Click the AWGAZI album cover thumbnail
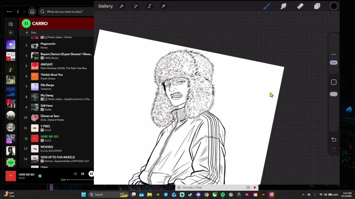355x199 pixels. click(x=35, y=66)
